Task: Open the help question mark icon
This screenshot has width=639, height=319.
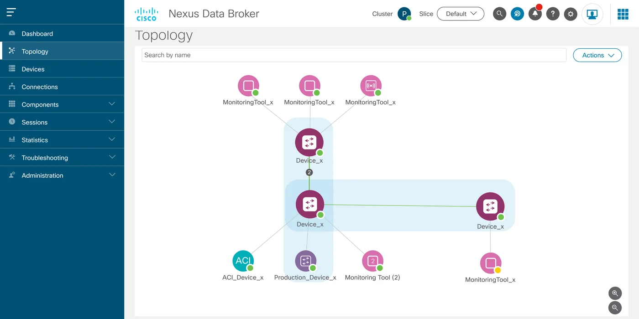Action: click(553, 14)
